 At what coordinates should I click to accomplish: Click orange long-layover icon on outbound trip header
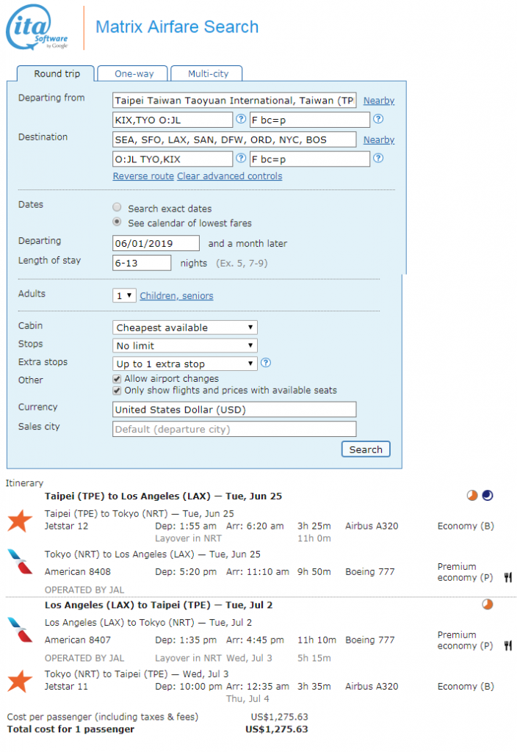472,495
